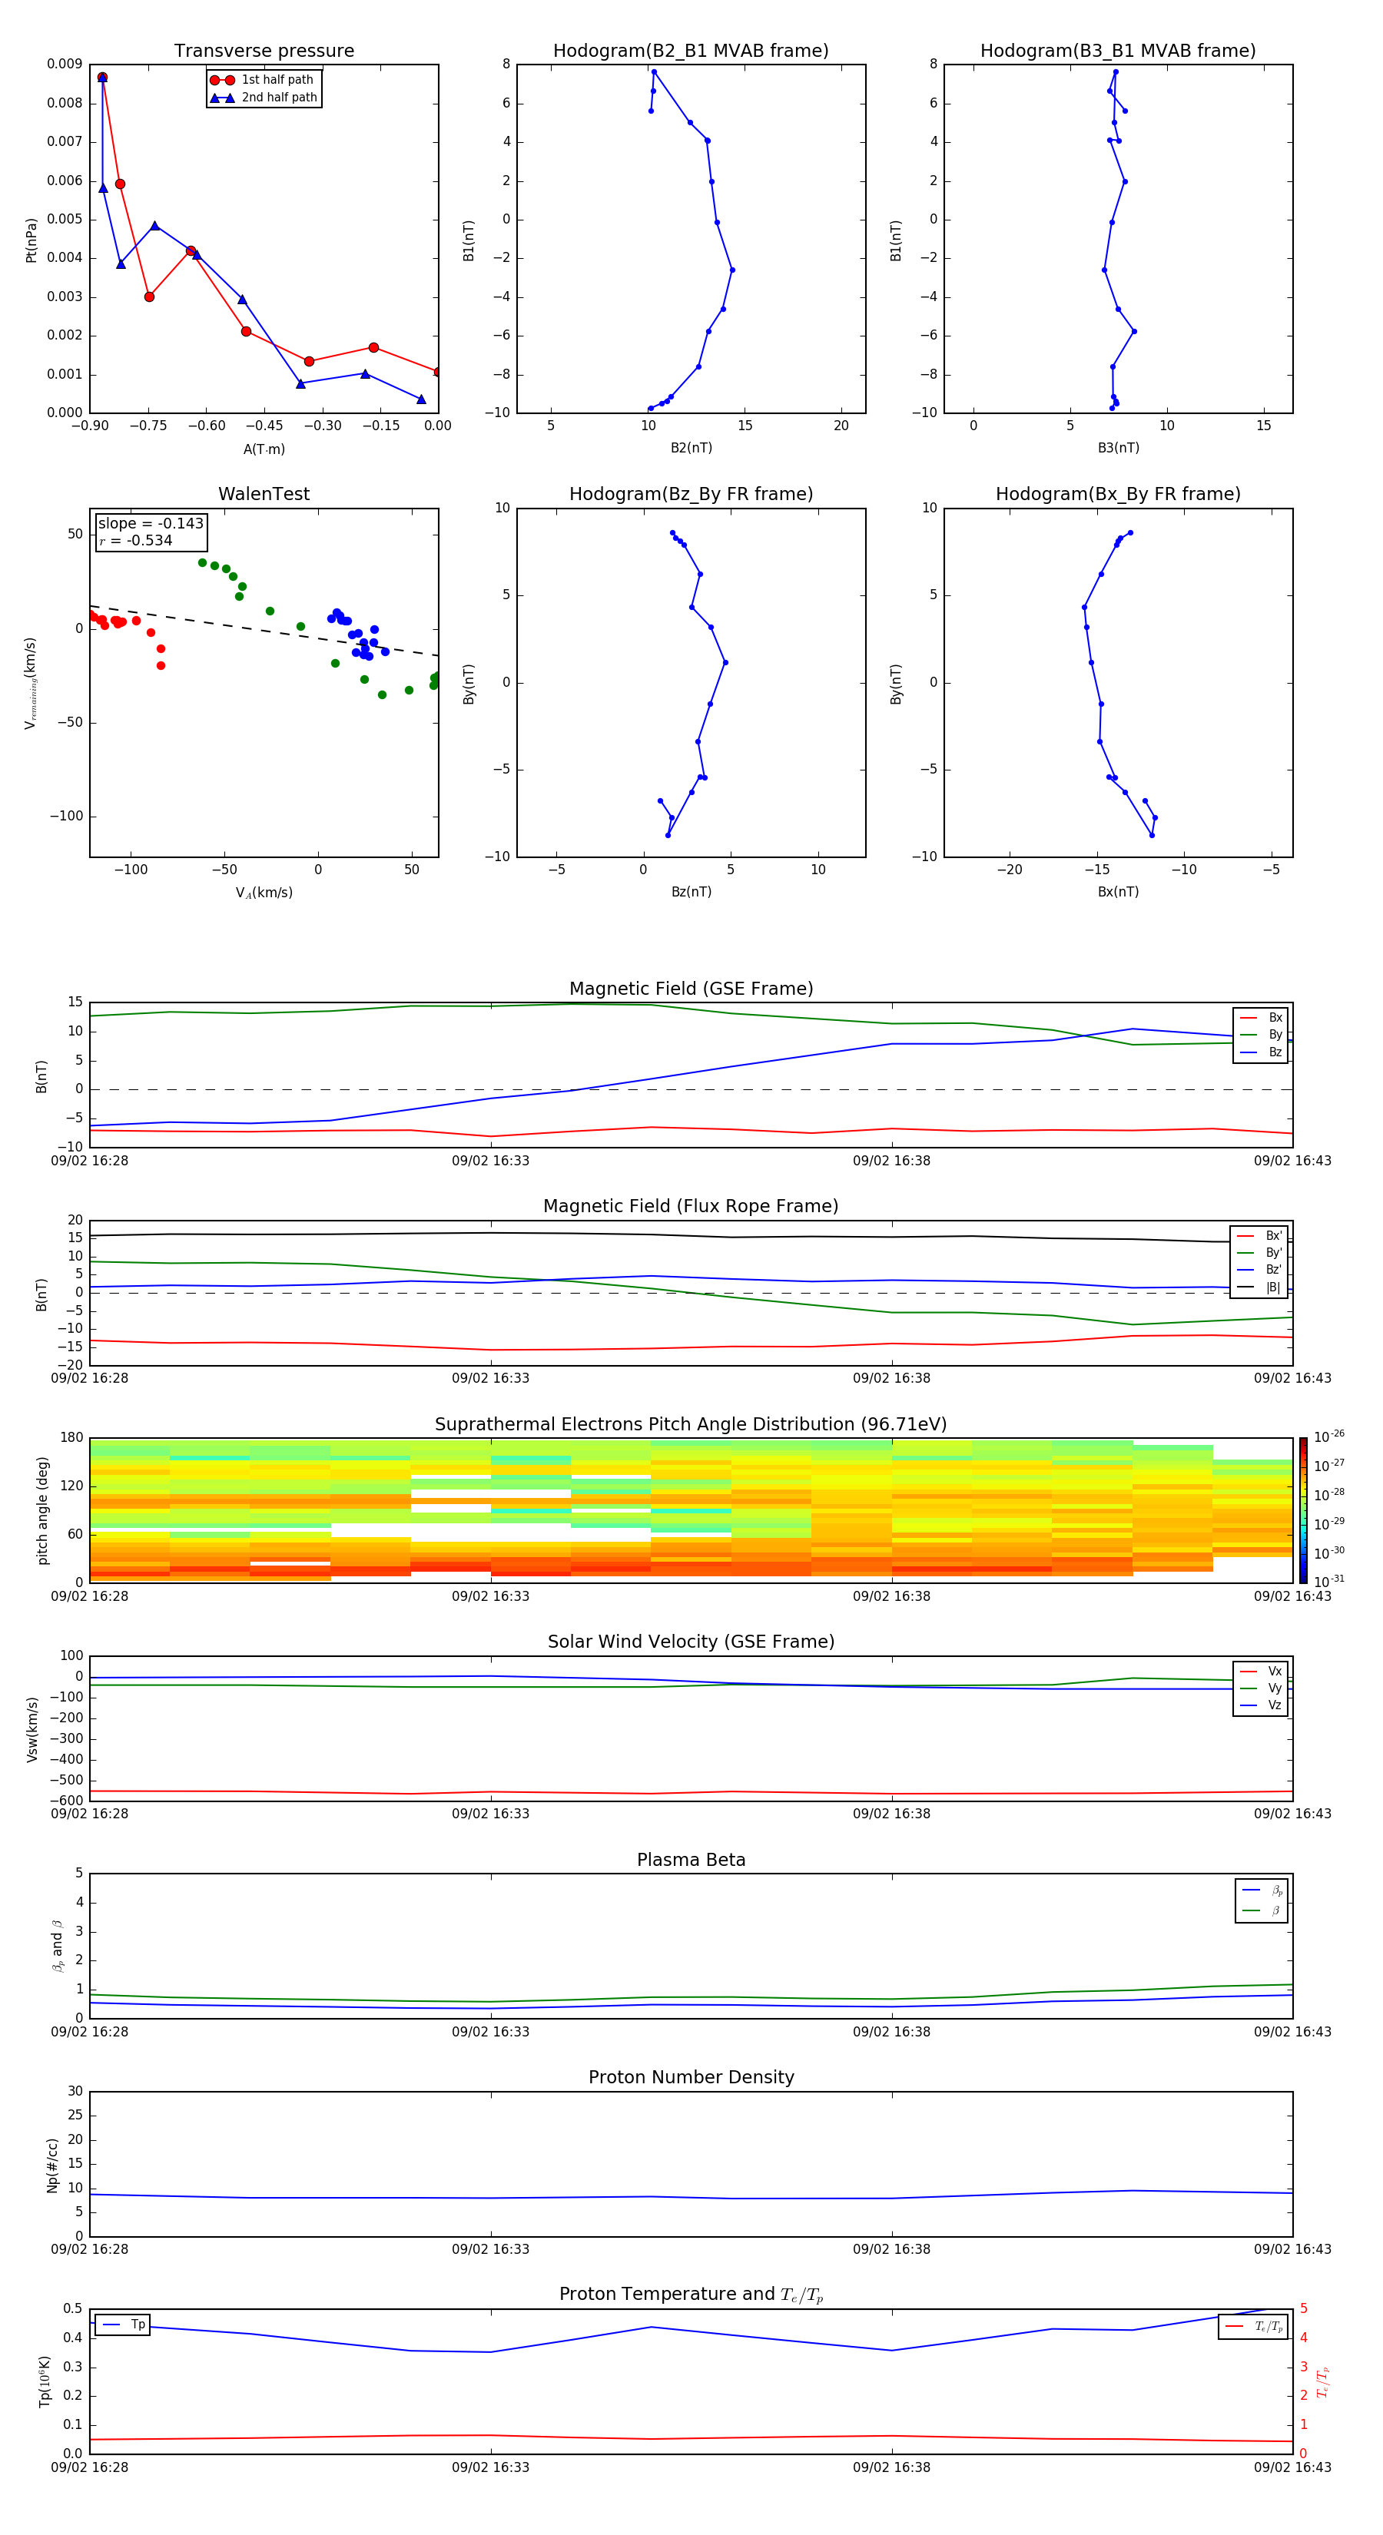
Task: Select the '1st half path' legend entry
Action: pyautogui.click(x=263, y=80)
